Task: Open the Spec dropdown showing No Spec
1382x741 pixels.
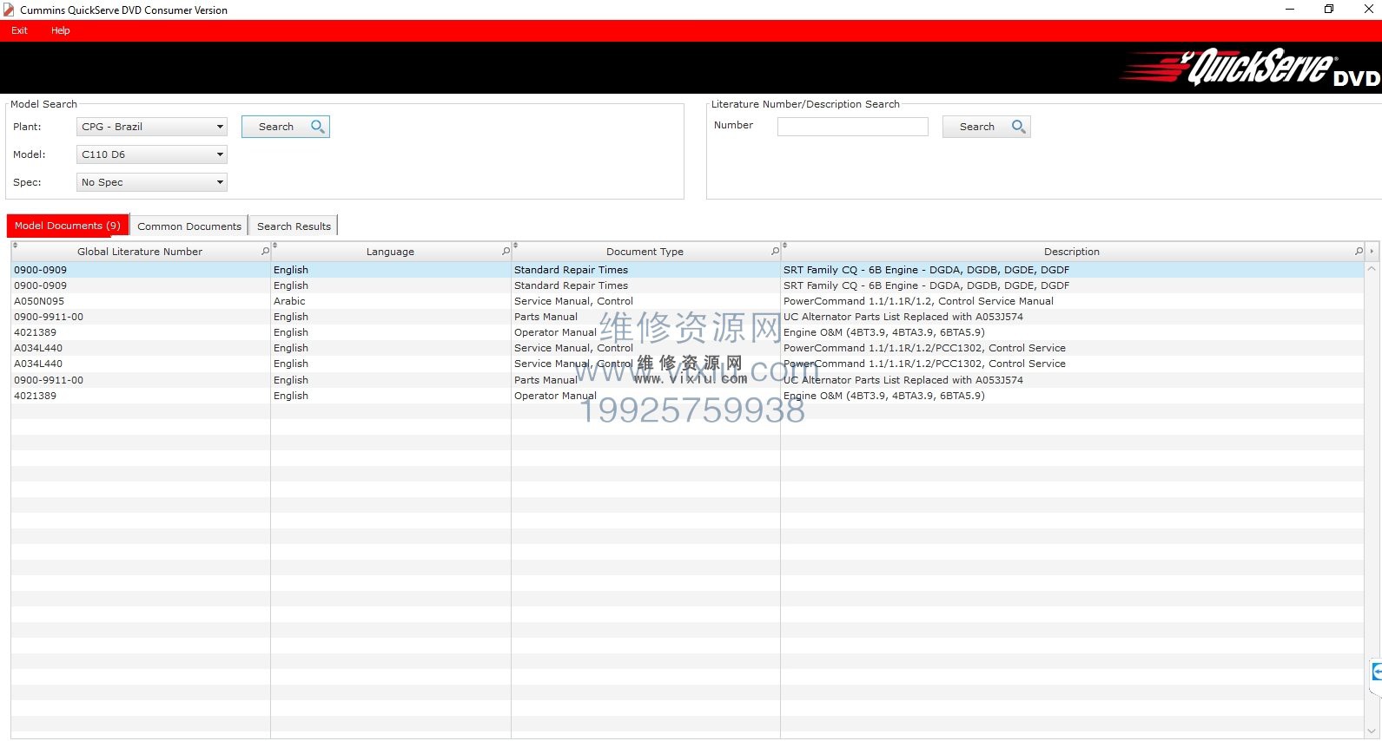Action: click(152, 182)
